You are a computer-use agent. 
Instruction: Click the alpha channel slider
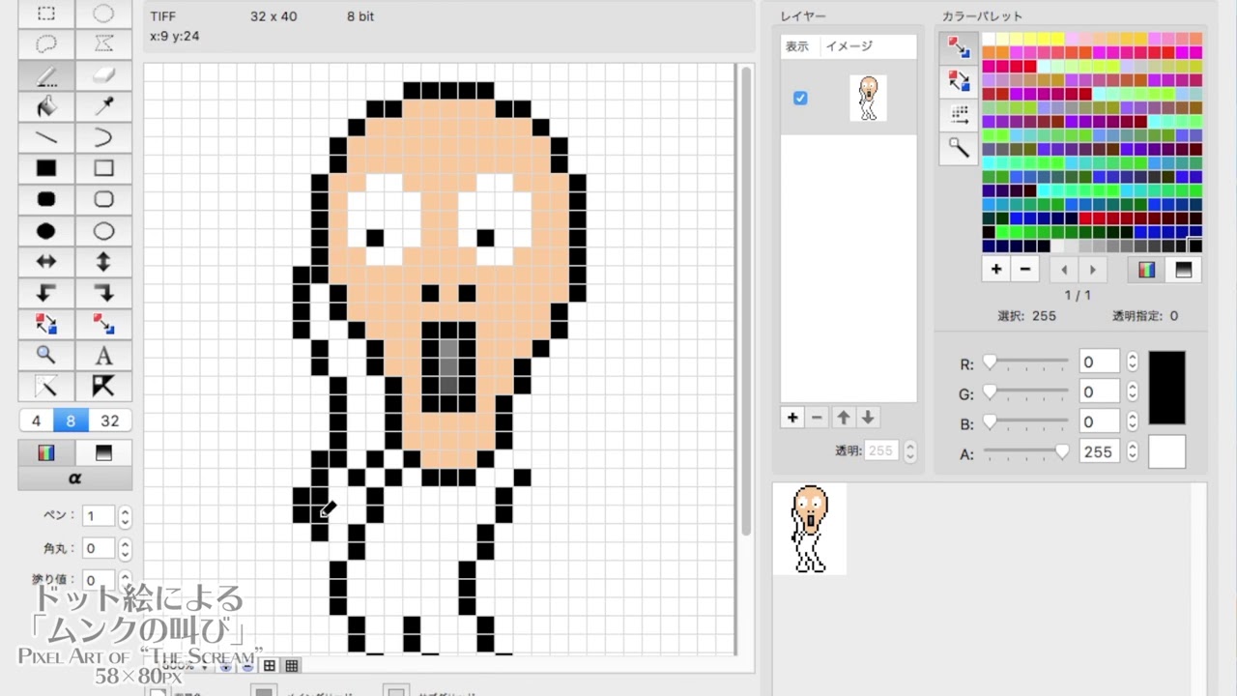(x=1026, y=451)
